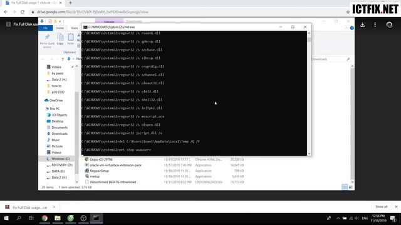
Task: Bookmark the page with star icon
Action: pyautogui.click(x=348, y=12)
